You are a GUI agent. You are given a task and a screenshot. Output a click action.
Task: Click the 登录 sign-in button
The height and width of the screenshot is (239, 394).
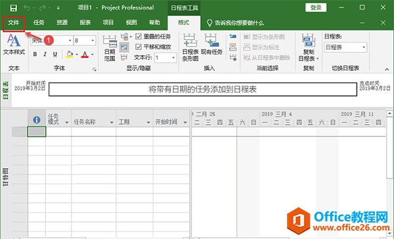coord(316,7)
